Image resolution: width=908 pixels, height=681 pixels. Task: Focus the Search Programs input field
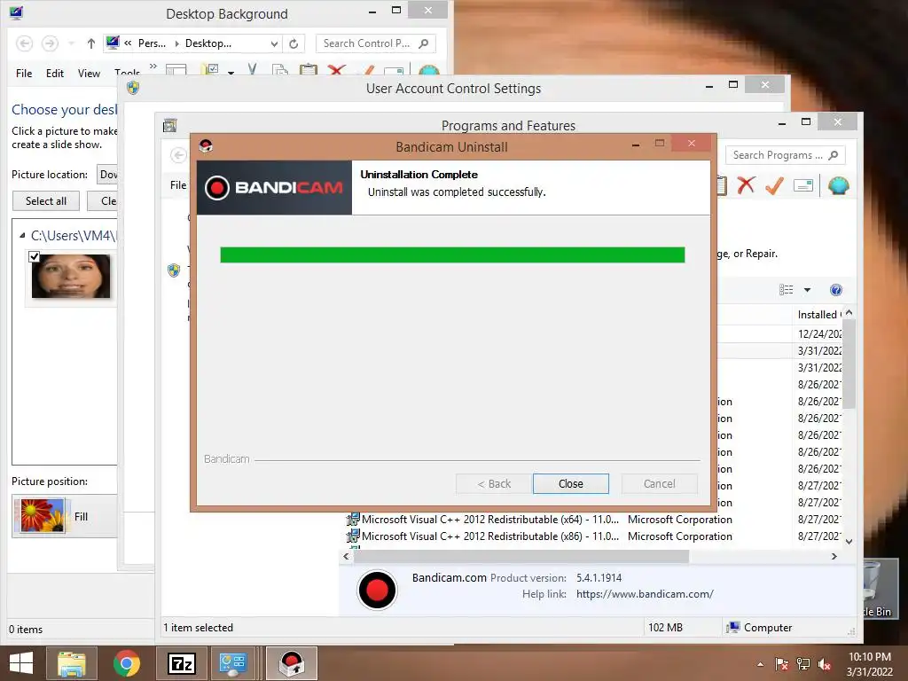[785, 155]
